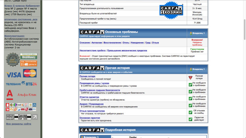The image size is (246, 138).
Task: Click the Альфа-Клик text logo
Action: coord(27,95)
